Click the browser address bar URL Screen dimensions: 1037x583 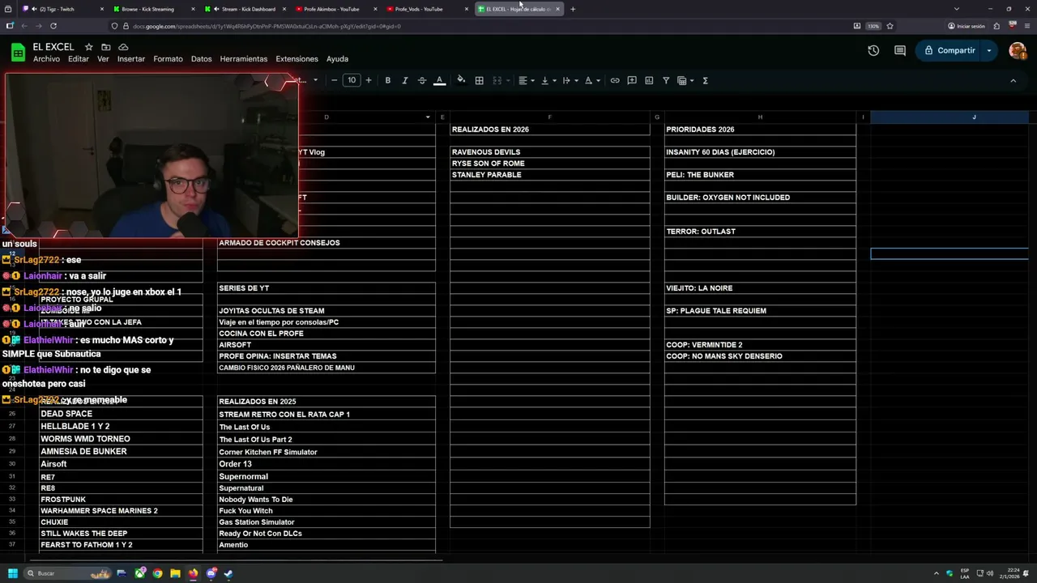(267, 26)
